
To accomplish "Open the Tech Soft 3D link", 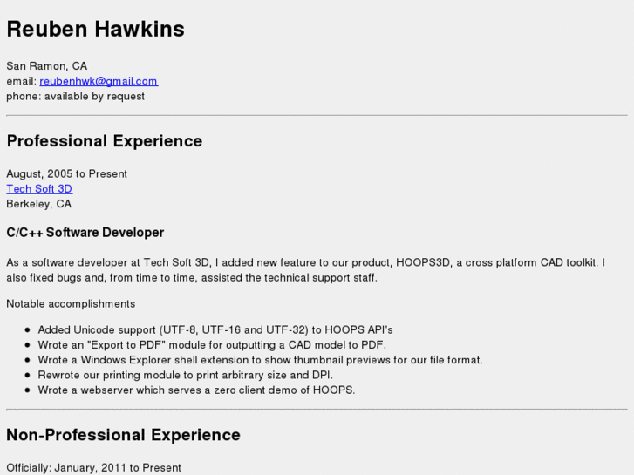I will point(39,189).
